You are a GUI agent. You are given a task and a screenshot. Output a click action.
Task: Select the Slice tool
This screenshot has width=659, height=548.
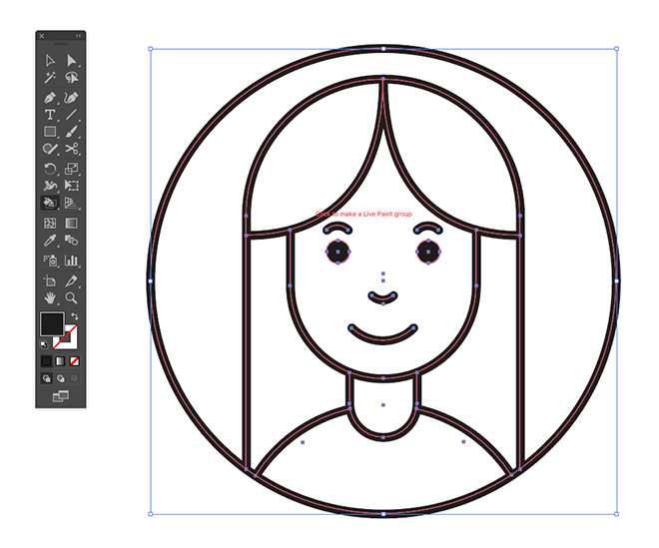coord(71,280)
